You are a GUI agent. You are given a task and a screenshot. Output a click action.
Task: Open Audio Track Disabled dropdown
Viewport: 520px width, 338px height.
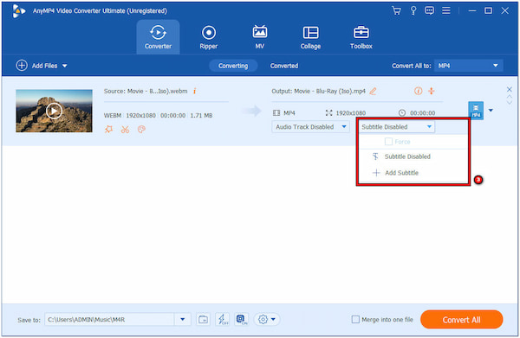coord(310,127)
